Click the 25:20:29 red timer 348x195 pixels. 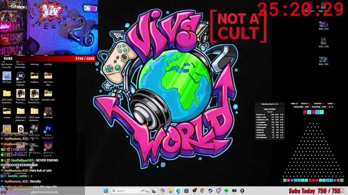click(301, 9)
